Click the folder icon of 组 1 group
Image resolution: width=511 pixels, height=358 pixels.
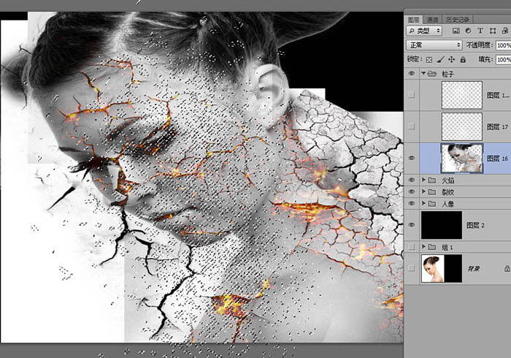point(432,247)
